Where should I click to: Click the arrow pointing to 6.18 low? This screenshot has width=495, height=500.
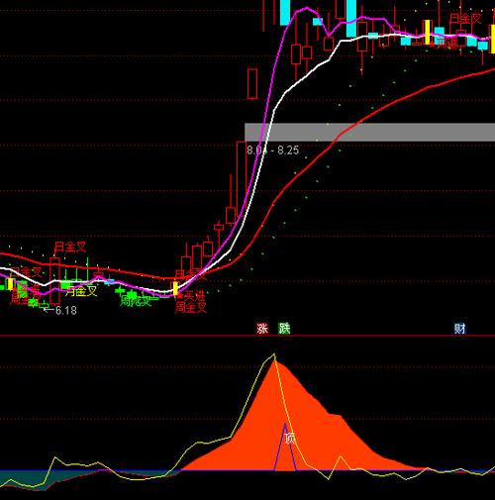[x=49, y=310]
